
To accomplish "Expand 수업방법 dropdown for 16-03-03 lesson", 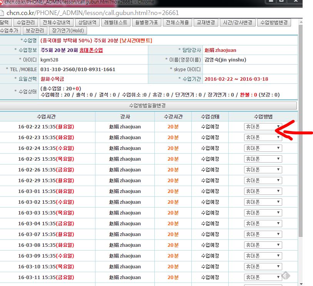I will (263, 213).
